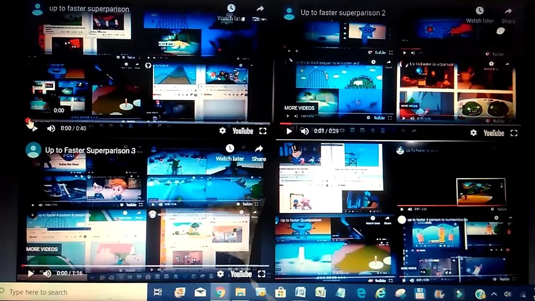Open settings gear of the 1:16 video
Image resolution: width=535 pixels, height=301 pixels.
click(x=220, y=274)
